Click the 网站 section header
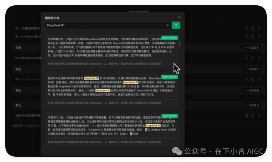The width and height of the screenshot is (272, 162). tap(18, 91)
